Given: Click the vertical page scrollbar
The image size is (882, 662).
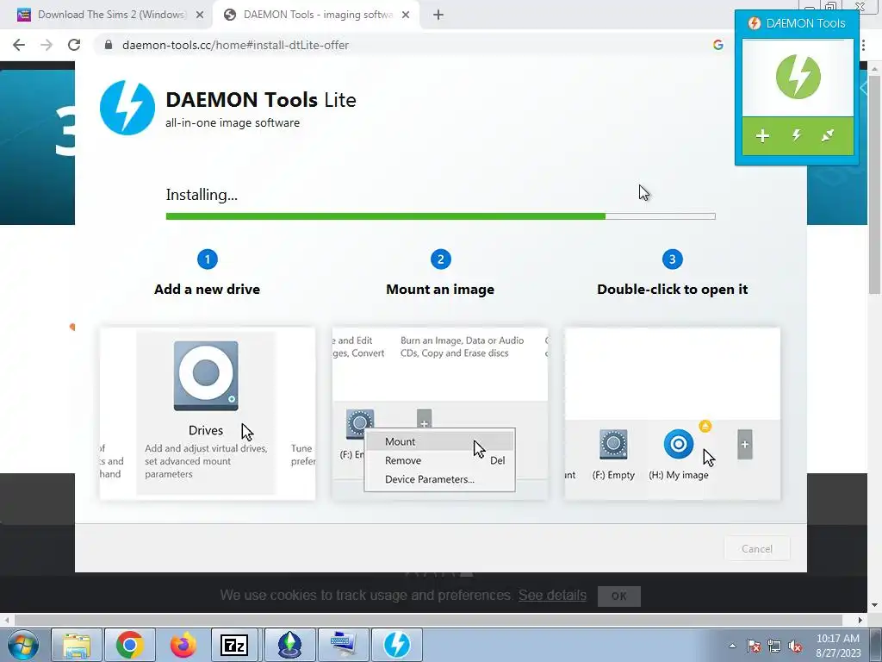Looking at the screenshot, I should (x=874, y=186).
